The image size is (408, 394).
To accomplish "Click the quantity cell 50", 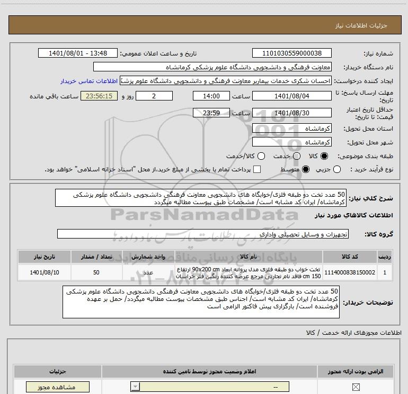I will (96, 272).
